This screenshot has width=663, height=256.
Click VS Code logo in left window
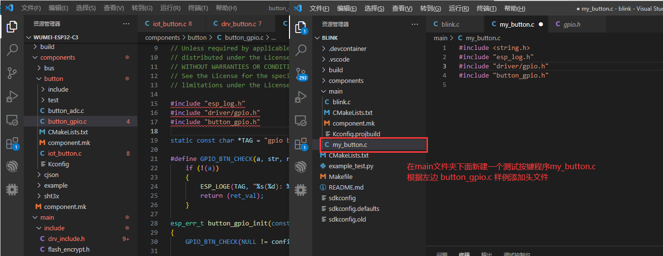[9, 8]
